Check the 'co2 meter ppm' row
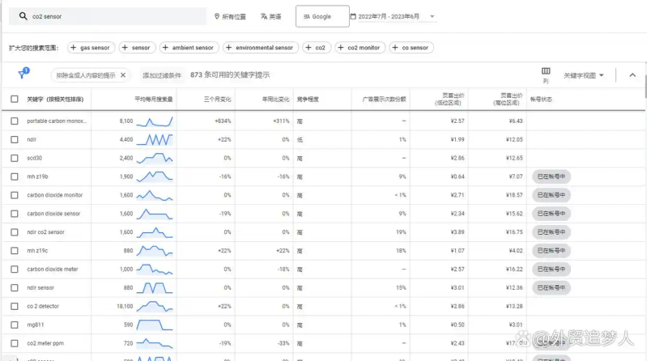 coord(15,343)
